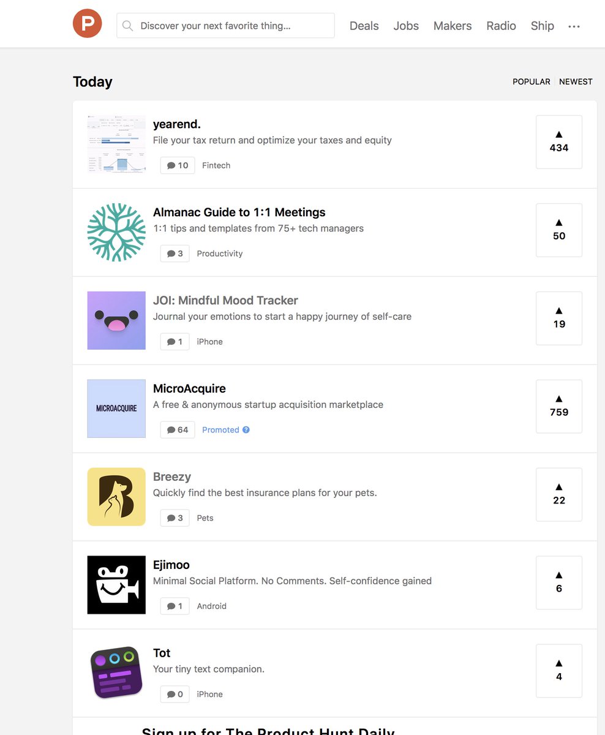Screen dimensions: 605x735
Task: Click the Promoted info question icon
Action: point(246,429)
